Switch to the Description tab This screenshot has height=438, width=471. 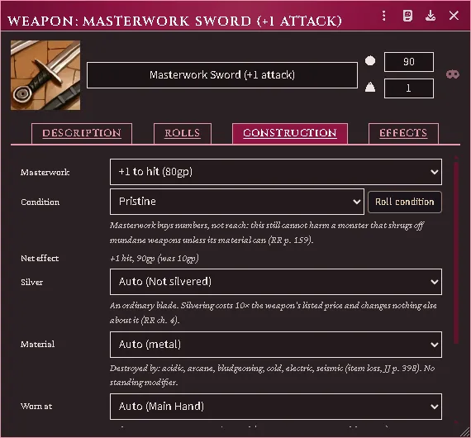[82, 133]
